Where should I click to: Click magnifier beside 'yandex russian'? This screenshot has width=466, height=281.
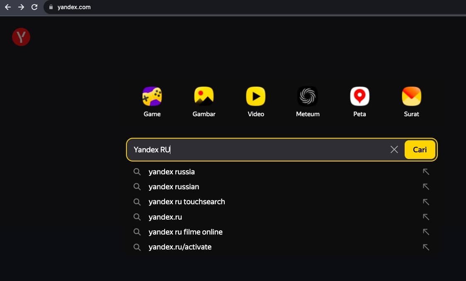(137, 187)
